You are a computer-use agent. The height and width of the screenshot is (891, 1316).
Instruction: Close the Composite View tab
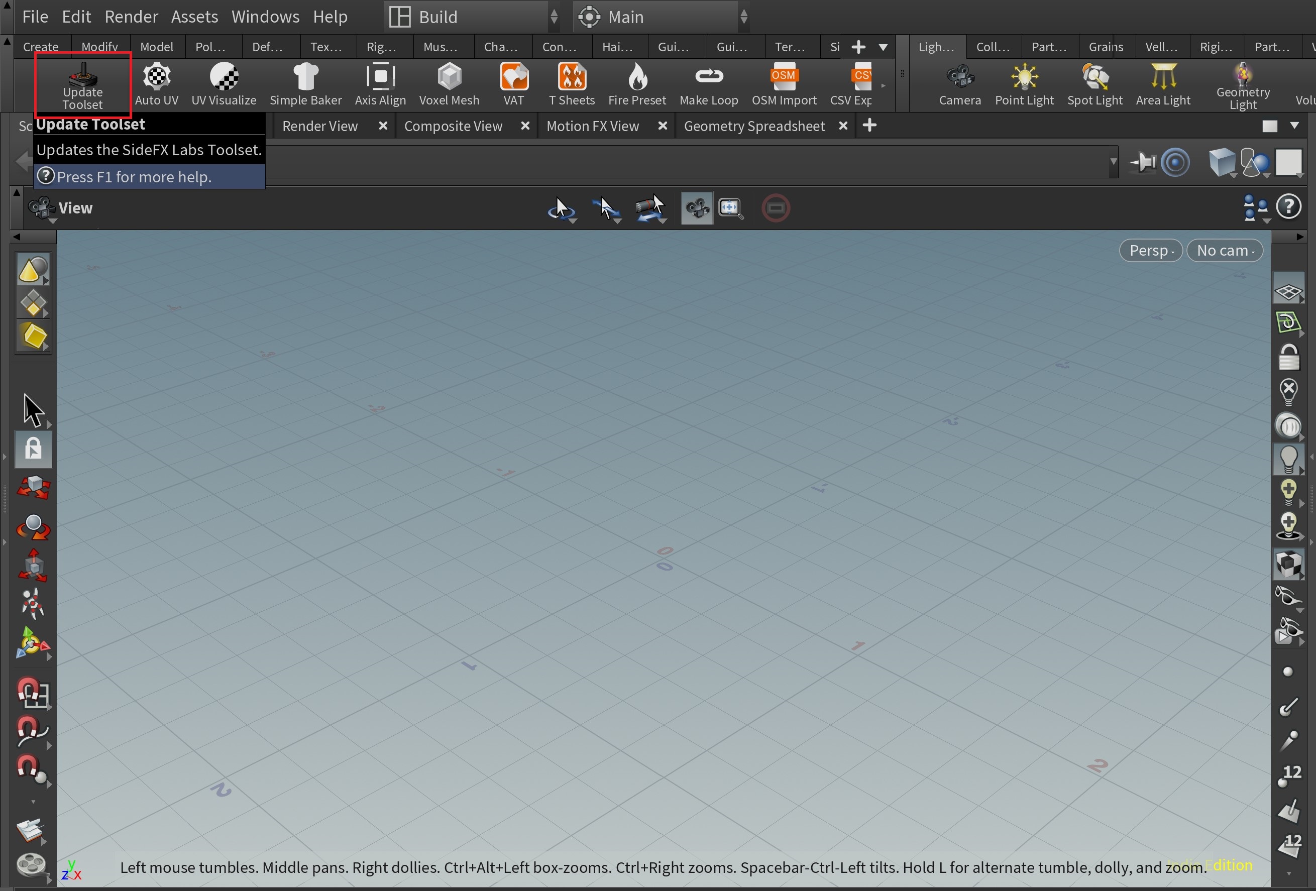(x=525, y=126)
